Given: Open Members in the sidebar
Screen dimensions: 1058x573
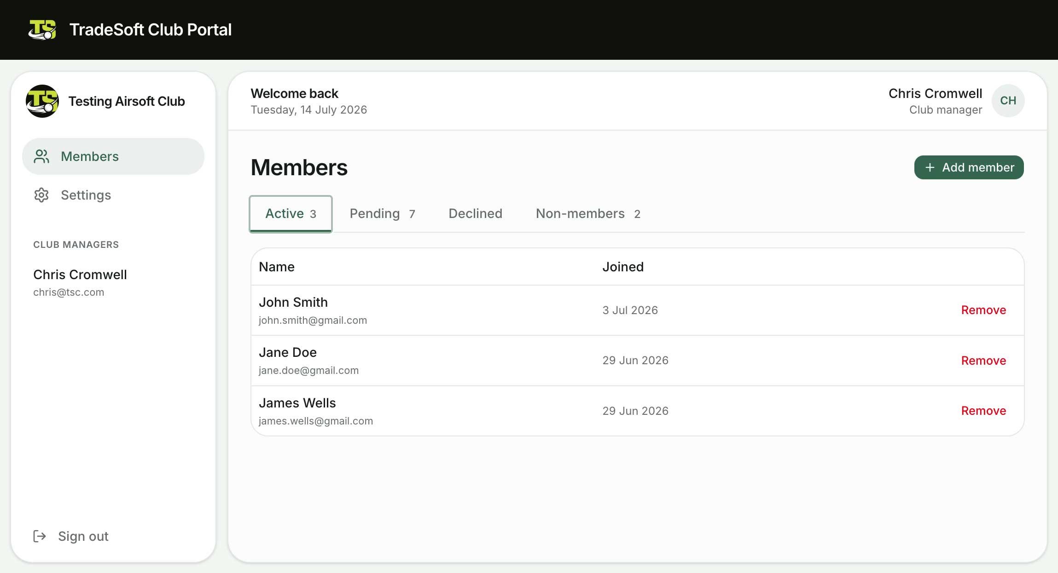Looking at the screenshot, I should coord(113,156).
